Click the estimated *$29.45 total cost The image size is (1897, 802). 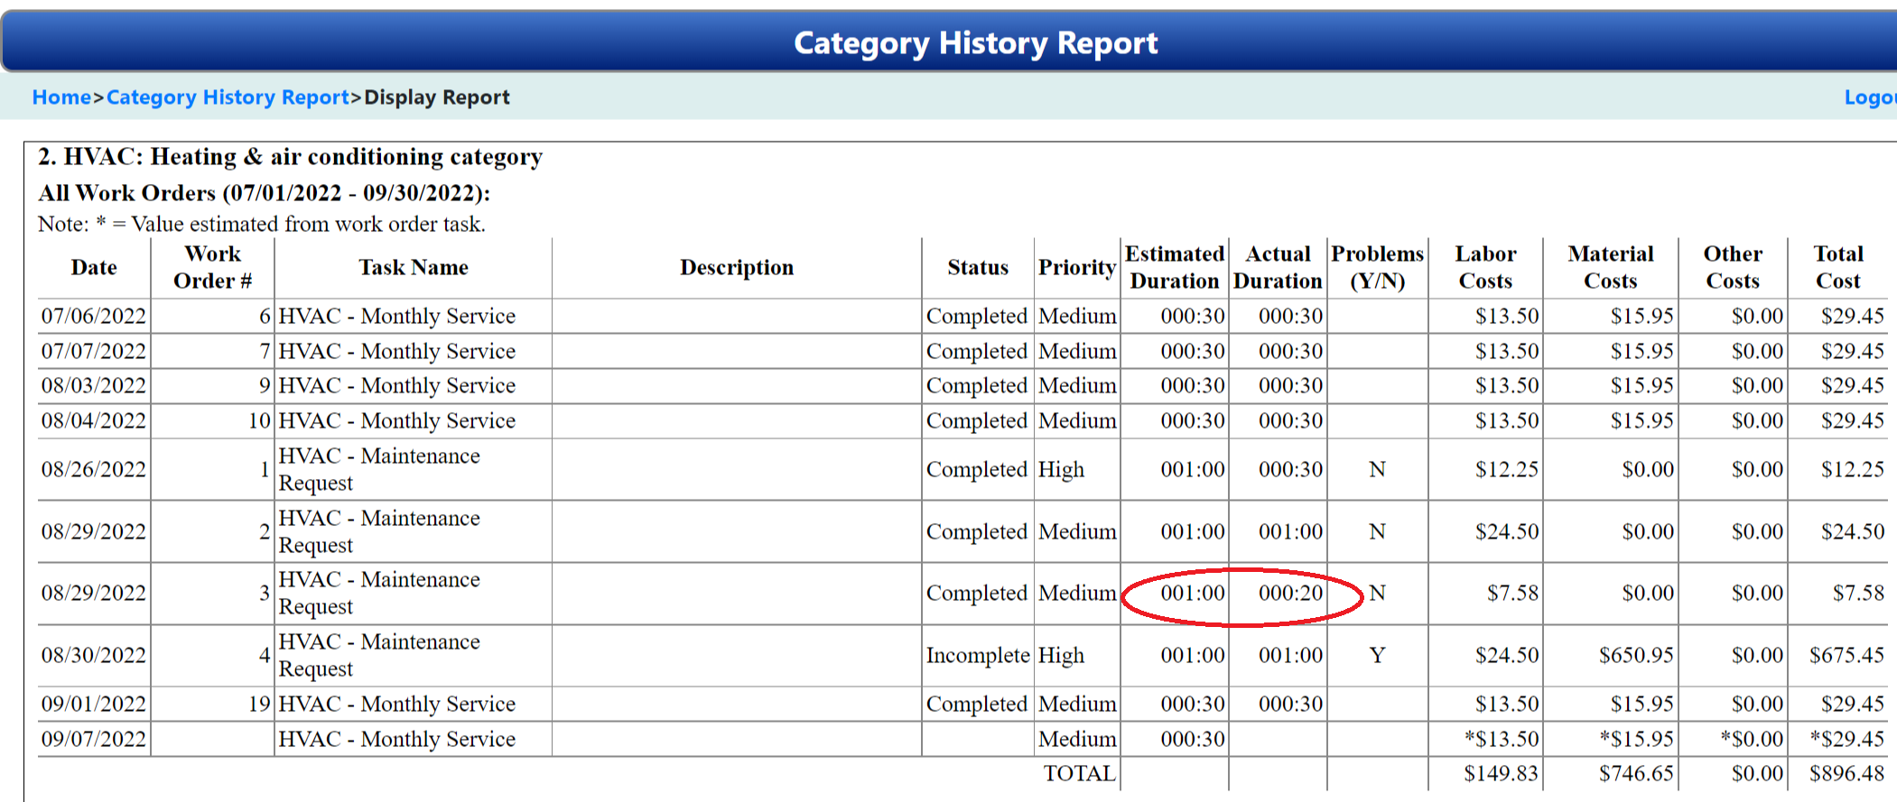[x=1846, y=740]
